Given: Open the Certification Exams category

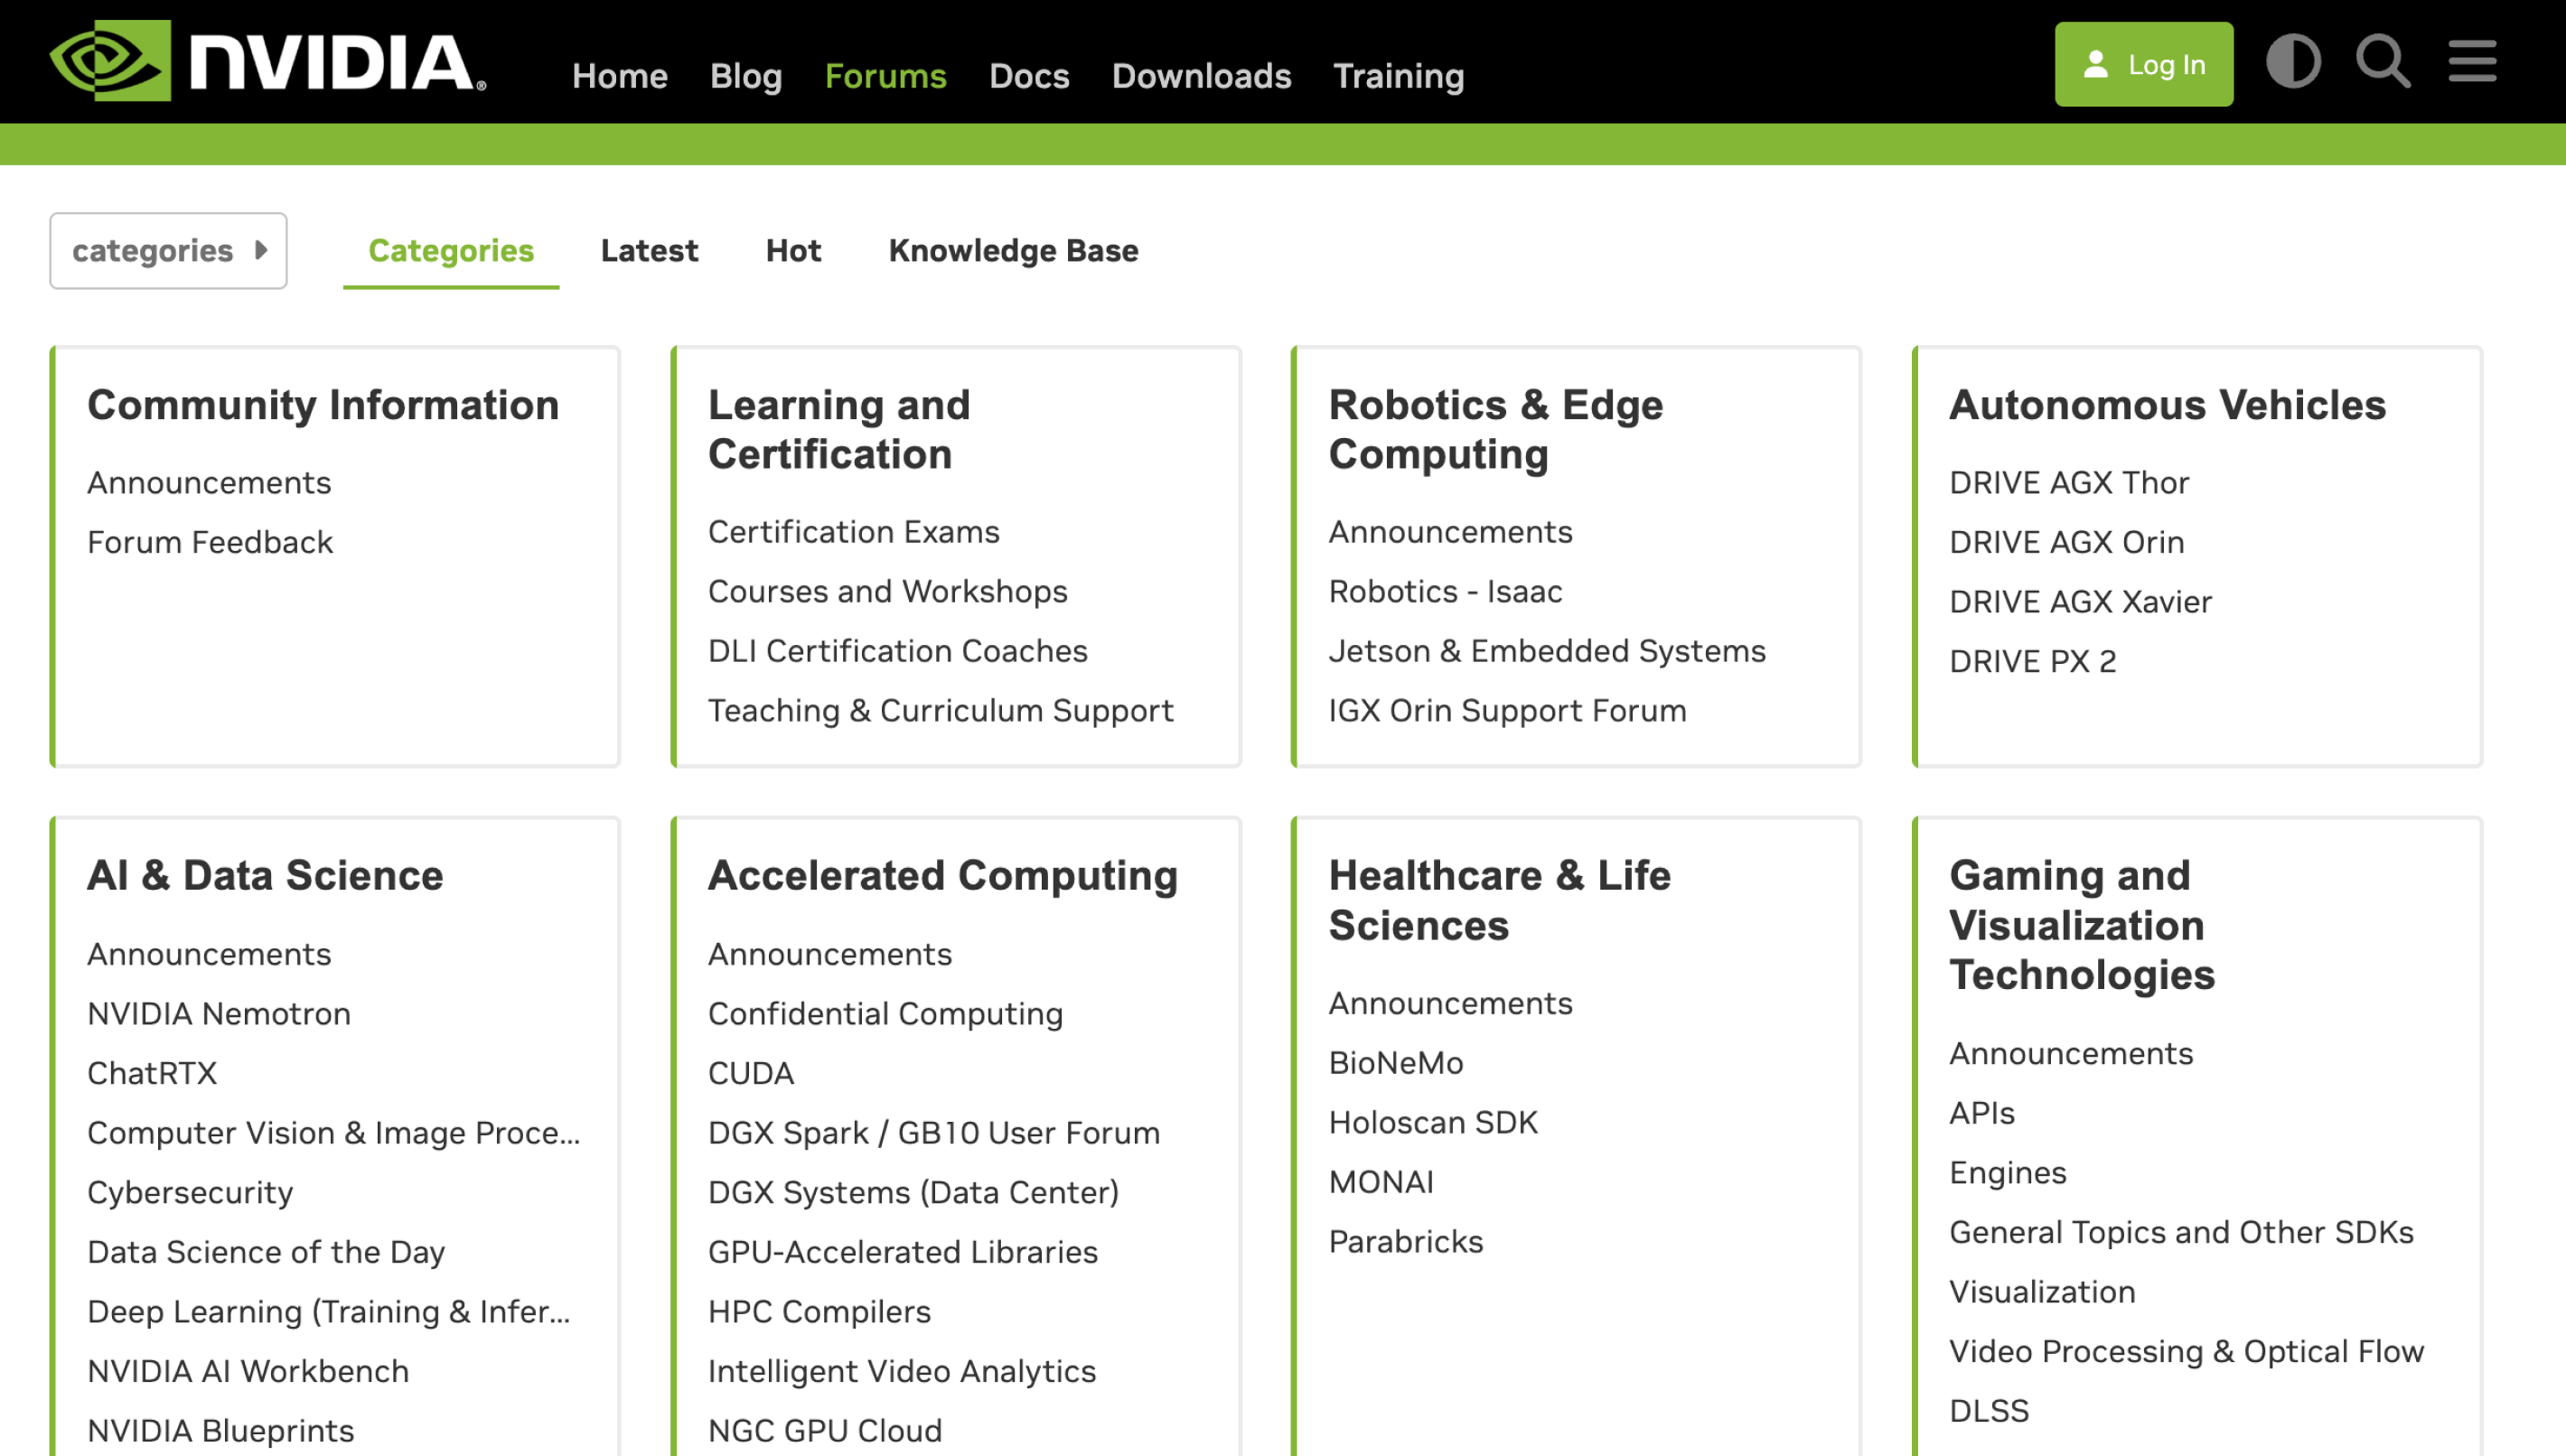Looking at the screenshot, I should (853, 531).
